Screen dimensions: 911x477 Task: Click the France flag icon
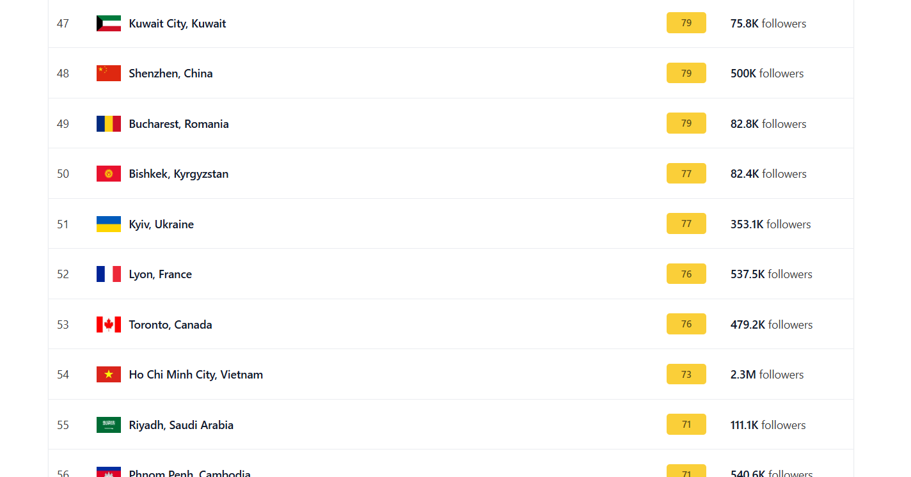pyautogui.click(x=108, y=274)
